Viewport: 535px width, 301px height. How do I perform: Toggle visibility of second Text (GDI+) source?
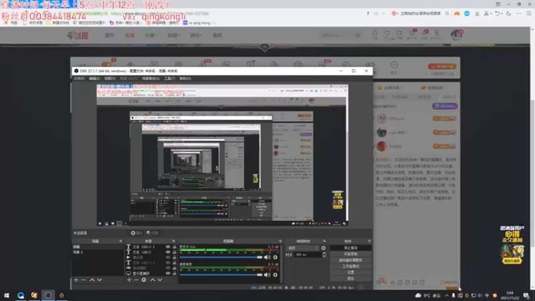168,252
